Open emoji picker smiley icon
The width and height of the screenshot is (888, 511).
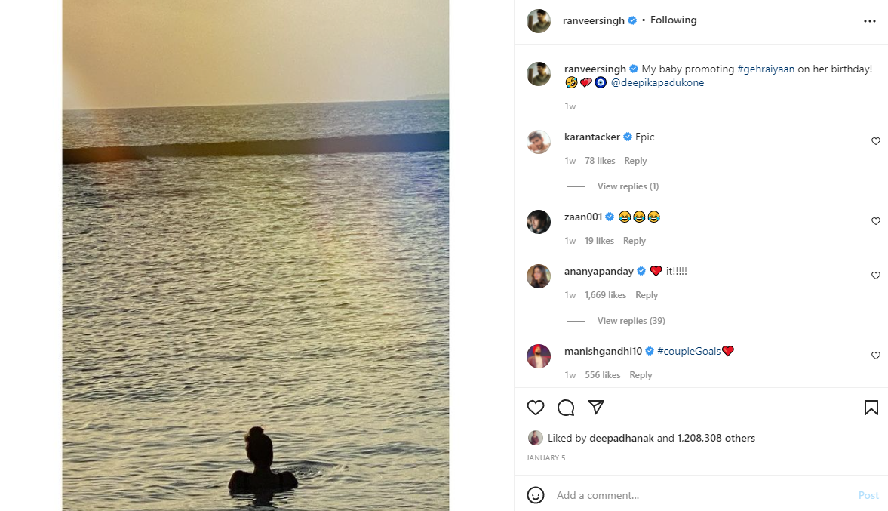pos(535,495)
